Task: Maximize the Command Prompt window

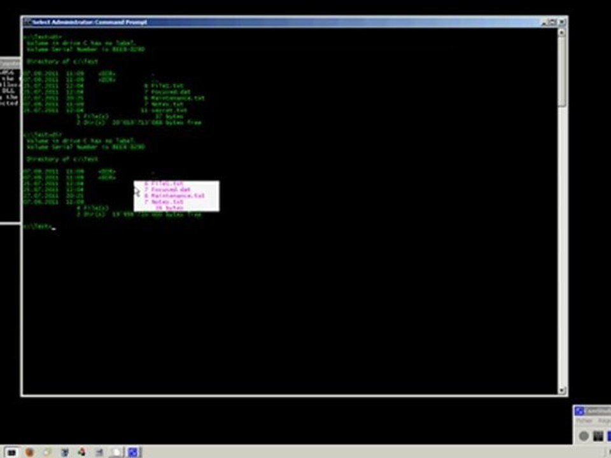Action: click(552, 23)
